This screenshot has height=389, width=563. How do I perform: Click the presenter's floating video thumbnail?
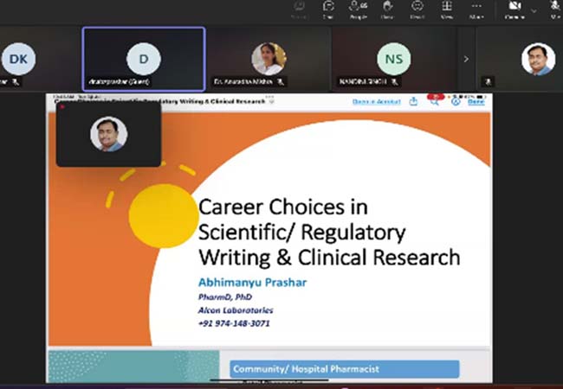(x=108, y=134)
